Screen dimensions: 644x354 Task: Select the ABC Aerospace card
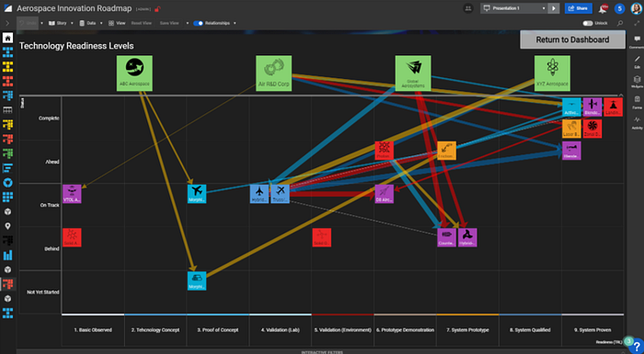134,74
